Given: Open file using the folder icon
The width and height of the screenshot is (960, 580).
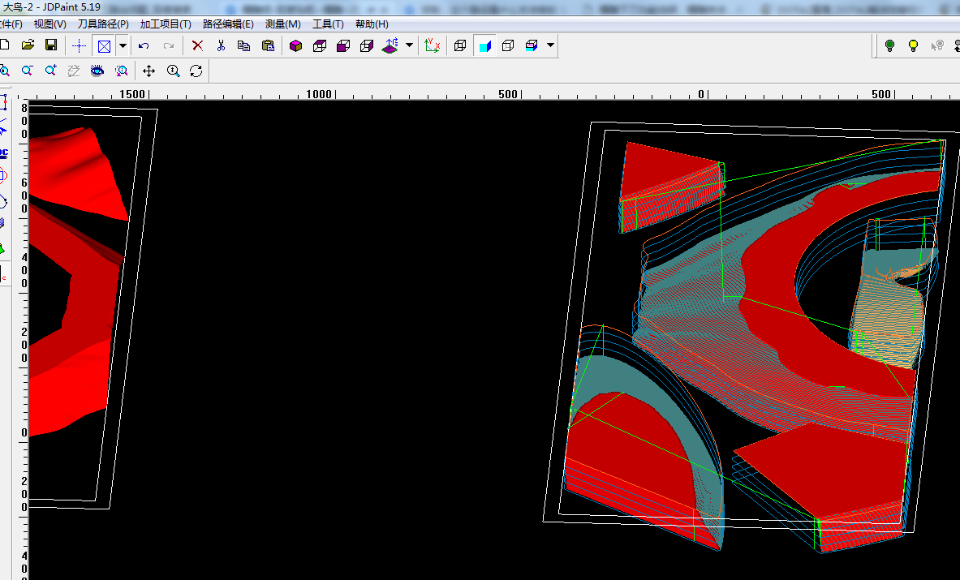Looking at the screenshot, I should point(28,45).
